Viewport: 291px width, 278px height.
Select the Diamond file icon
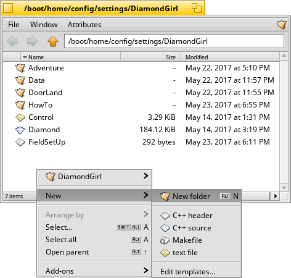[x=20, y=130]
